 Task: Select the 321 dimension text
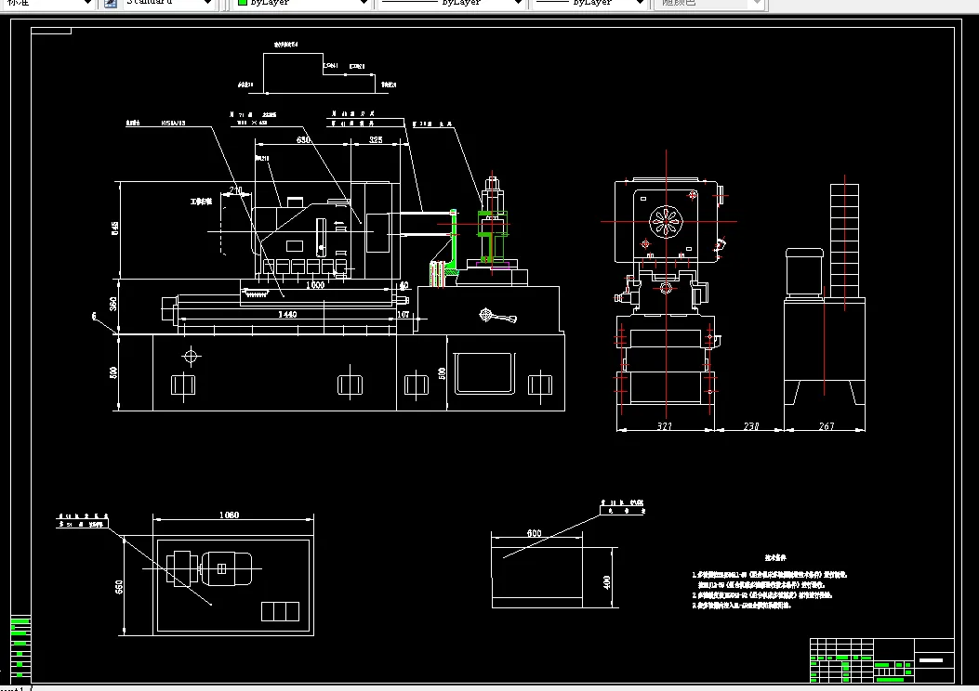point(665,426)
